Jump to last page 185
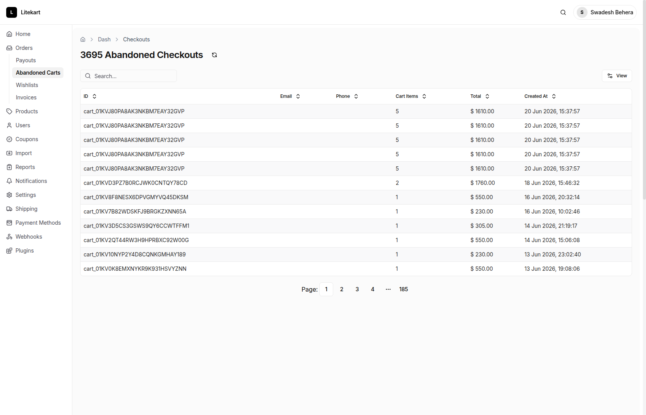 click(404, 289)
